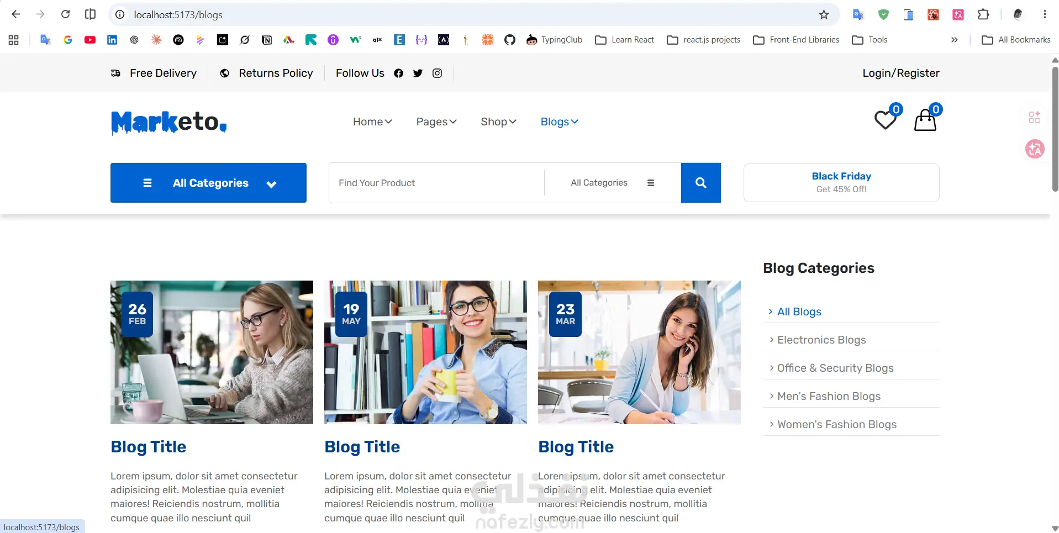Click the Find Your Product search field

tap(436, 183)
